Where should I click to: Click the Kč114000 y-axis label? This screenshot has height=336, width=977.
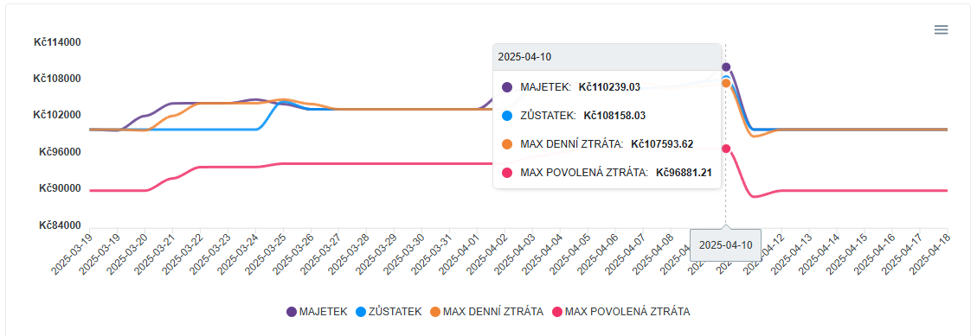point(57,42)
